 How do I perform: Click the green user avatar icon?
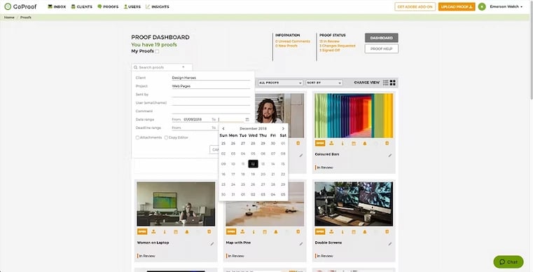[482, 7]
